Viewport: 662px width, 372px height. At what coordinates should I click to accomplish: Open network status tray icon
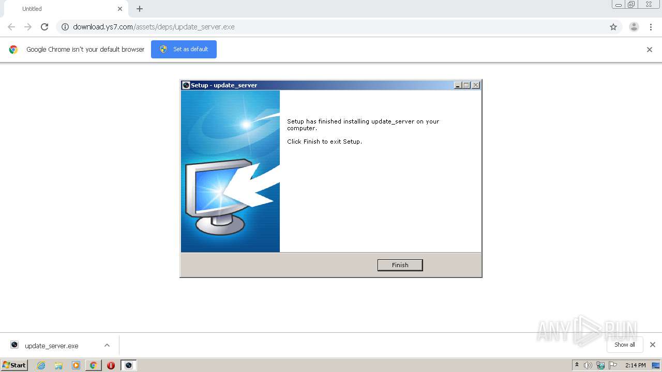click(600, 365)
